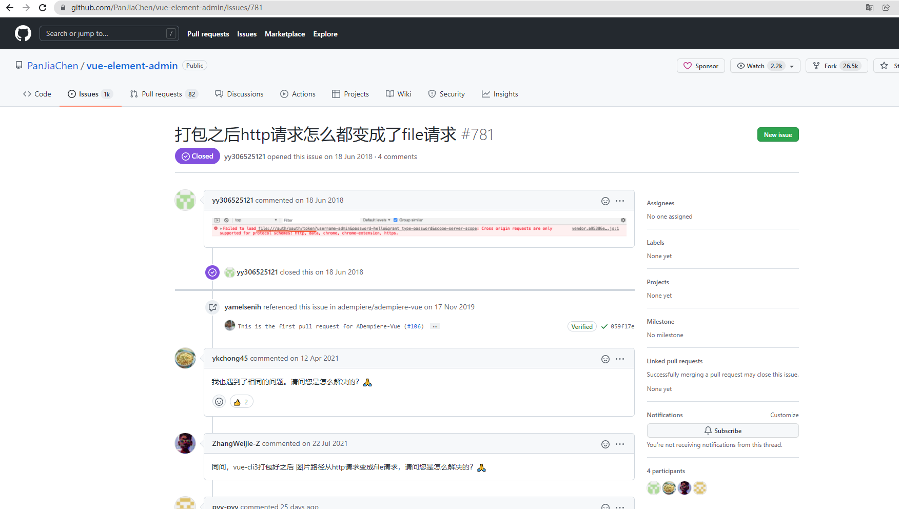Open the PanJiaChen owner link
Screen dimensions: 899x509
pos(53,66)
